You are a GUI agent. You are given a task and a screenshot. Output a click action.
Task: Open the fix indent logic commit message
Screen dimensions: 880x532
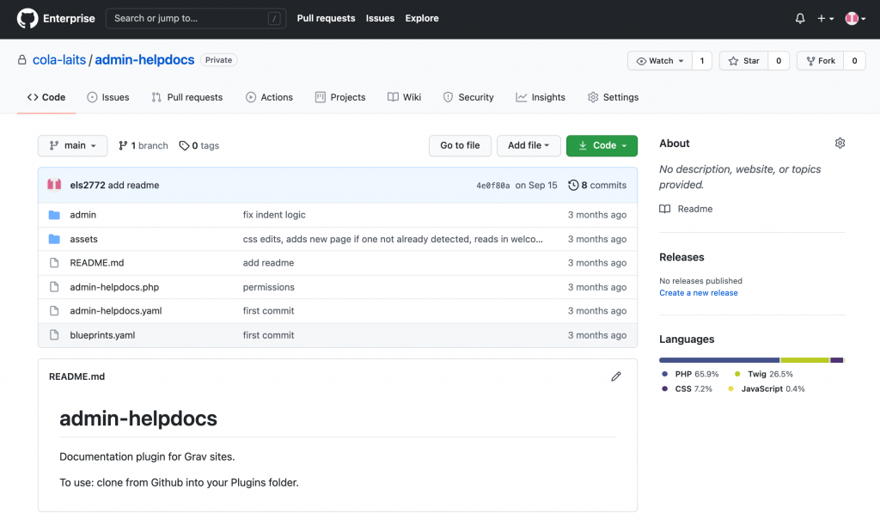(274, 215)
